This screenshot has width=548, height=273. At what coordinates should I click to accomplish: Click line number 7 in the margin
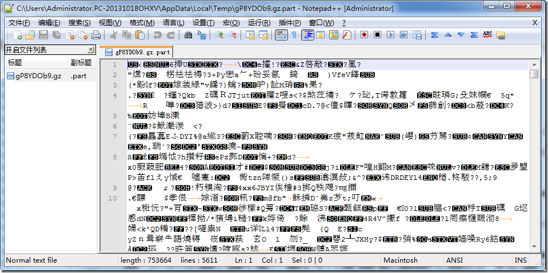click(115, 136)
